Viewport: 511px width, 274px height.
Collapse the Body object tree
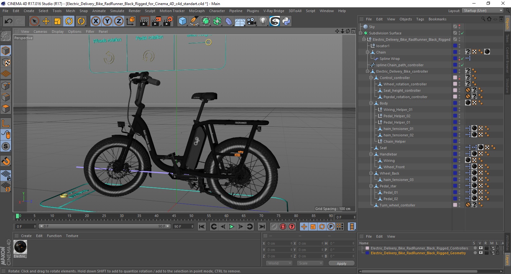click(x=371, y=103)
